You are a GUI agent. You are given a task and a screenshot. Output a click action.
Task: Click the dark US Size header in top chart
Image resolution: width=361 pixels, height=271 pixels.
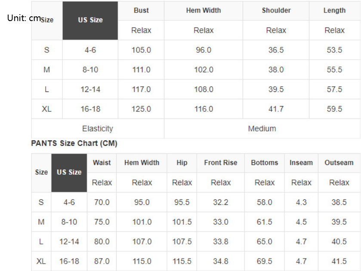(90, 20)
